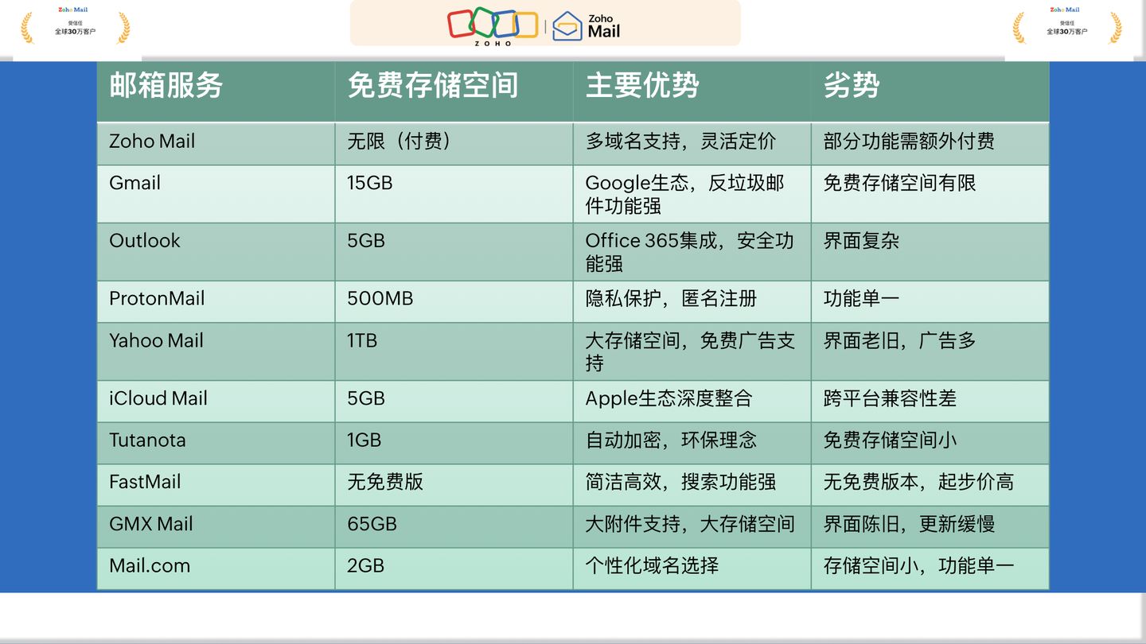Select the 无免费版 storage cell

pyautogui.click(x=454, y=485)
